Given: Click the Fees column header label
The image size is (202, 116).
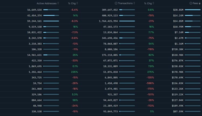Looking at the screenshot, I should coord(196,4).
